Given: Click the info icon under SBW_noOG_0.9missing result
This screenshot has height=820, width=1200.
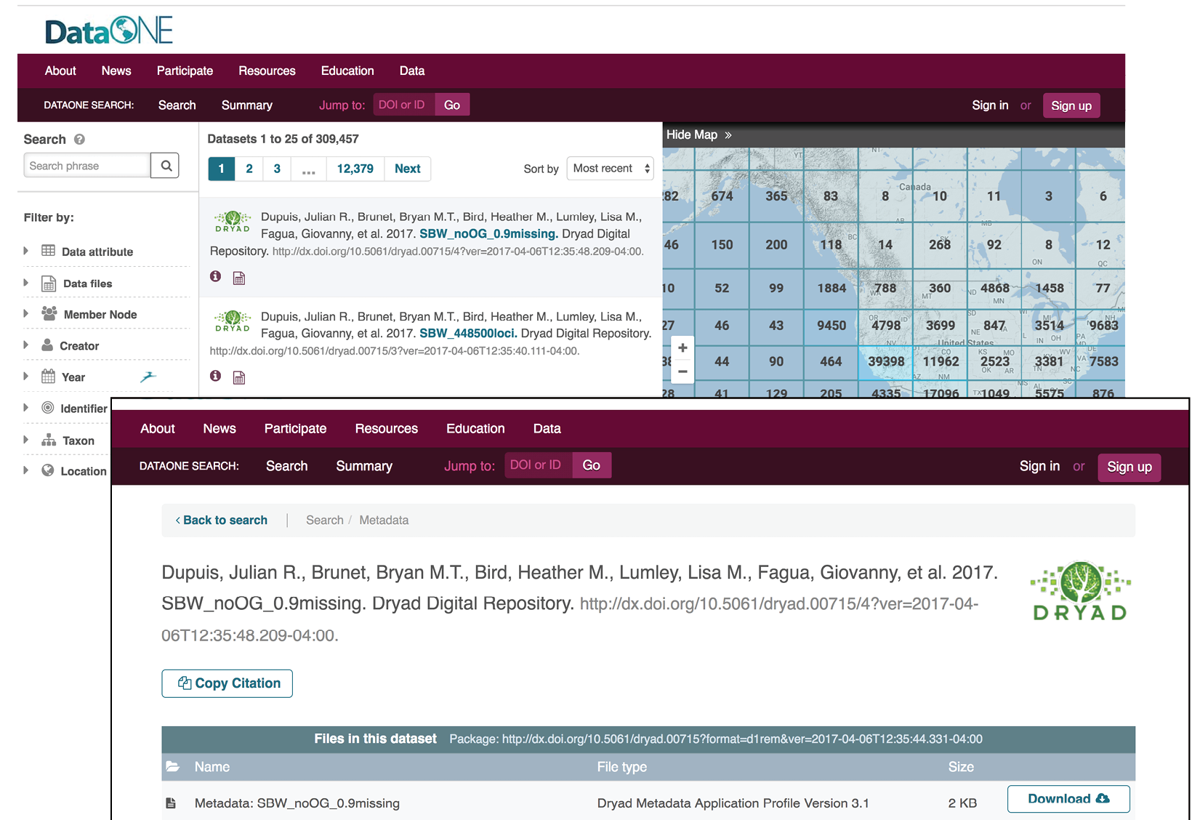Looking at the screenshot, I should pyautogui.click(x=215, y=277).
